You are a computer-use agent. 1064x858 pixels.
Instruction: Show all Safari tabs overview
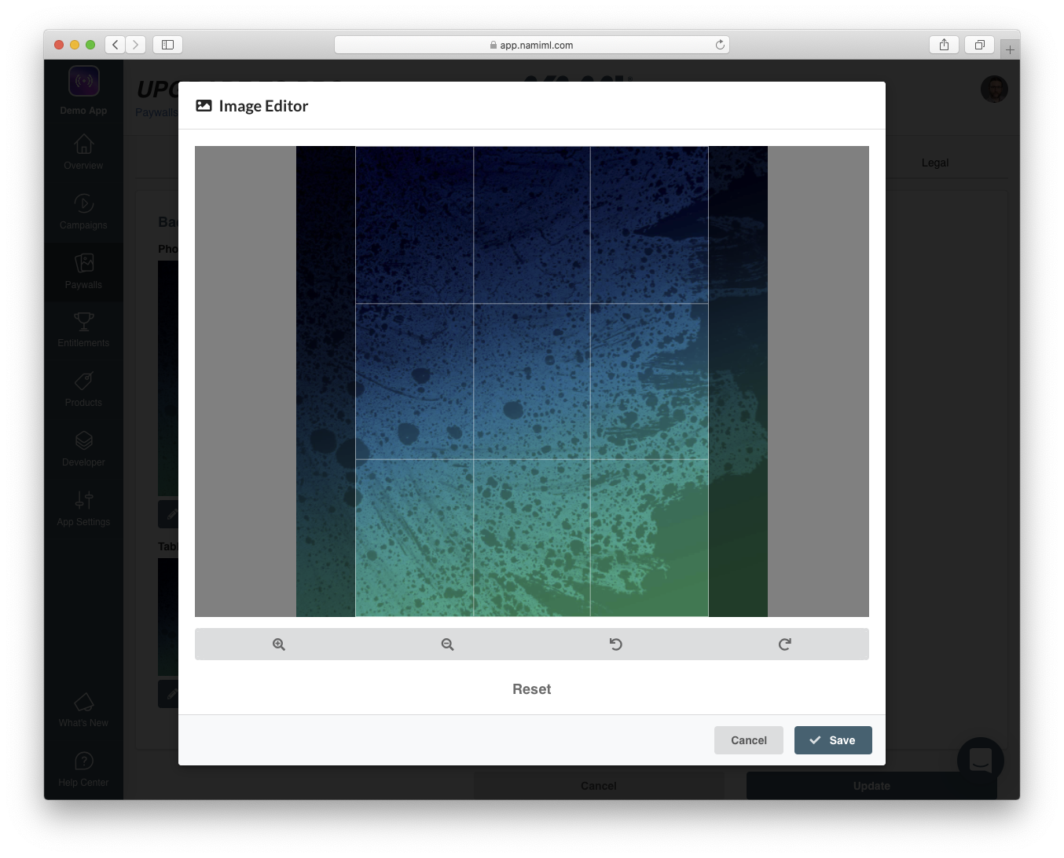click(x=979, y=45)
